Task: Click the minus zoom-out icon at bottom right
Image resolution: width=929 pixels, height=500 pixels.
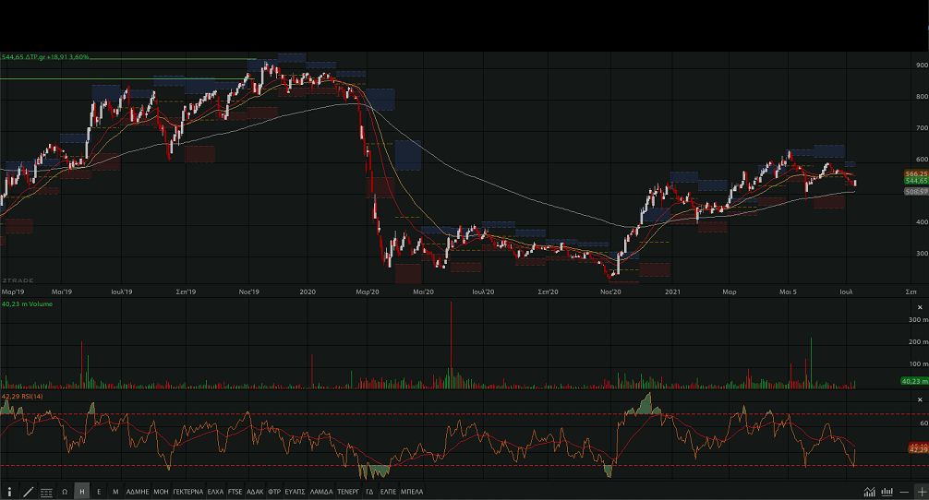Action: (903, 492)
